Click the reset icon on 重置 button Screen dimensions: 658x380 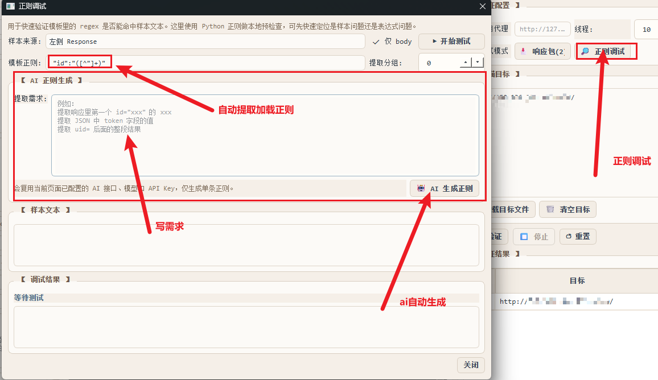point(568,237)
